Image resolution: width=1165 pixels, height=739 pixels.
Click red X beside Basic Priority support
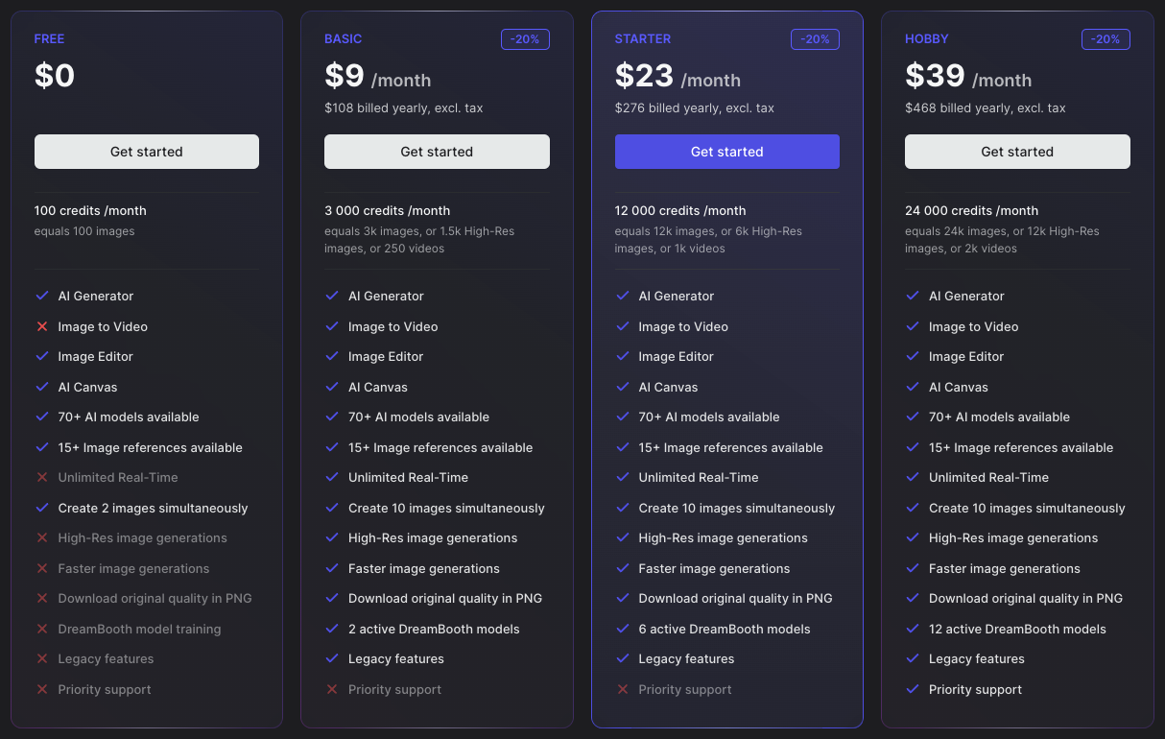click(332, 689)
